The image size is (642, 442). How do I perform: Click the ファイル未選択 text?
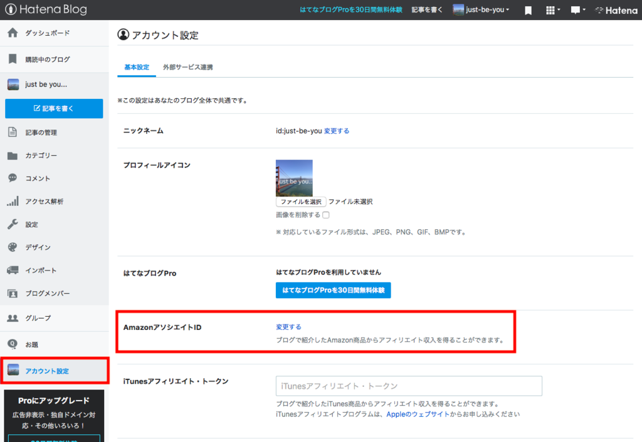[350, 202]
